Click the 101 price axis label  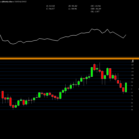tap(132, 79)
